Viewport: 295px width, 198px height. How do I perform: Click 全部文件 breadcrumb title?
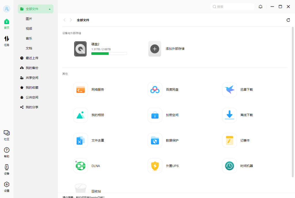83,20
